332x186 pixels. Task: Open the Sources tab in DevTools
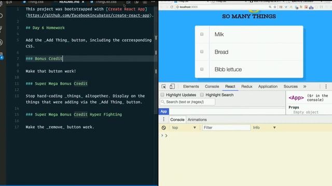coord(290,86)
